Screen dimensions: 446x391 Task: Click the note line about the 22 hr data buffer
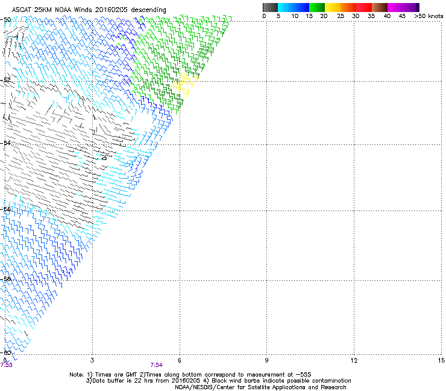coord(219,381)
